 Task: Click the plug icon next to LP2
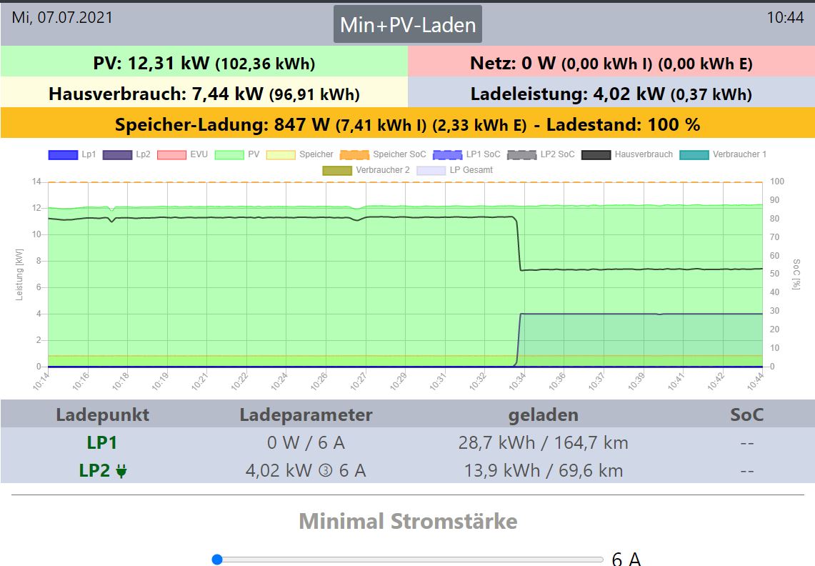click(x=121, y=472)
